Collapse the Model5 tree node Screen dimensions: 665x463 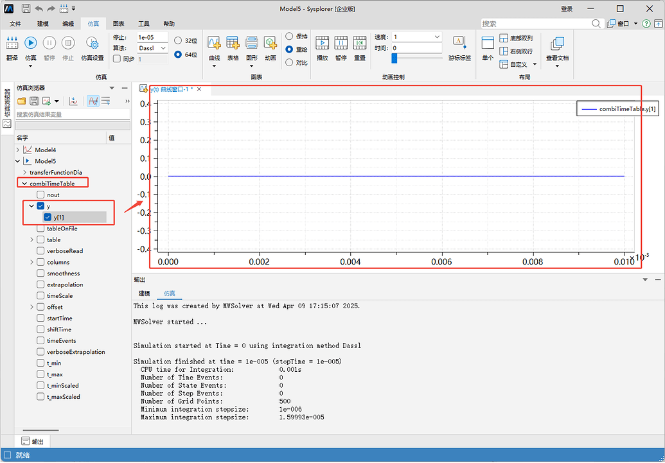coord(17,161)
